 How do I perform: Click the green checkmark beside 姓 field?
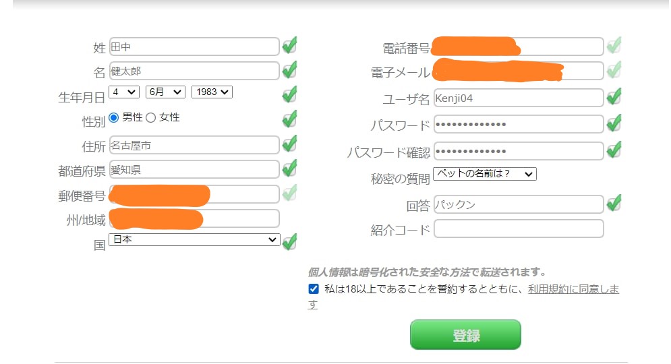point(290,45)
